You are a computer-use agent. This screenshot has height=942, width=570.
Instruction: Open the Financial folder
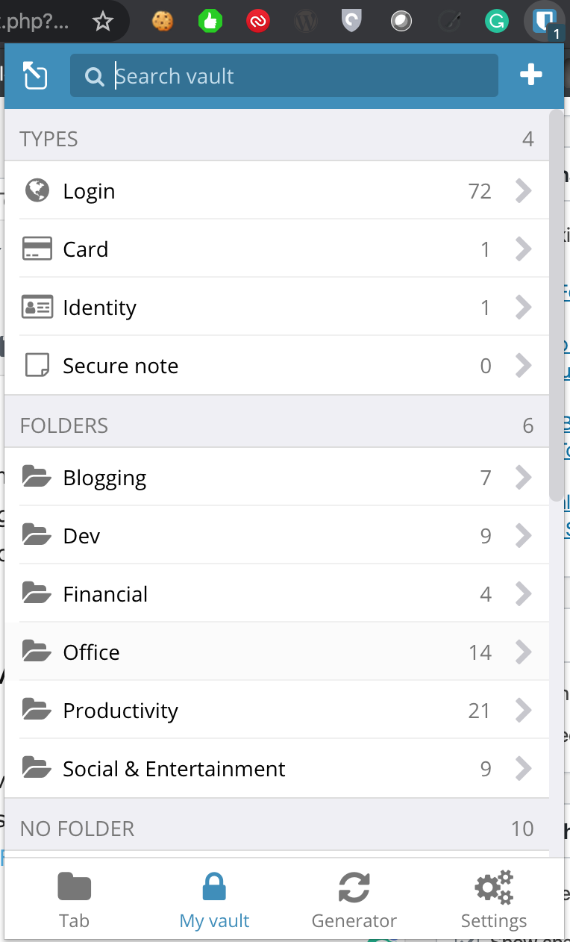pos(105,594)
